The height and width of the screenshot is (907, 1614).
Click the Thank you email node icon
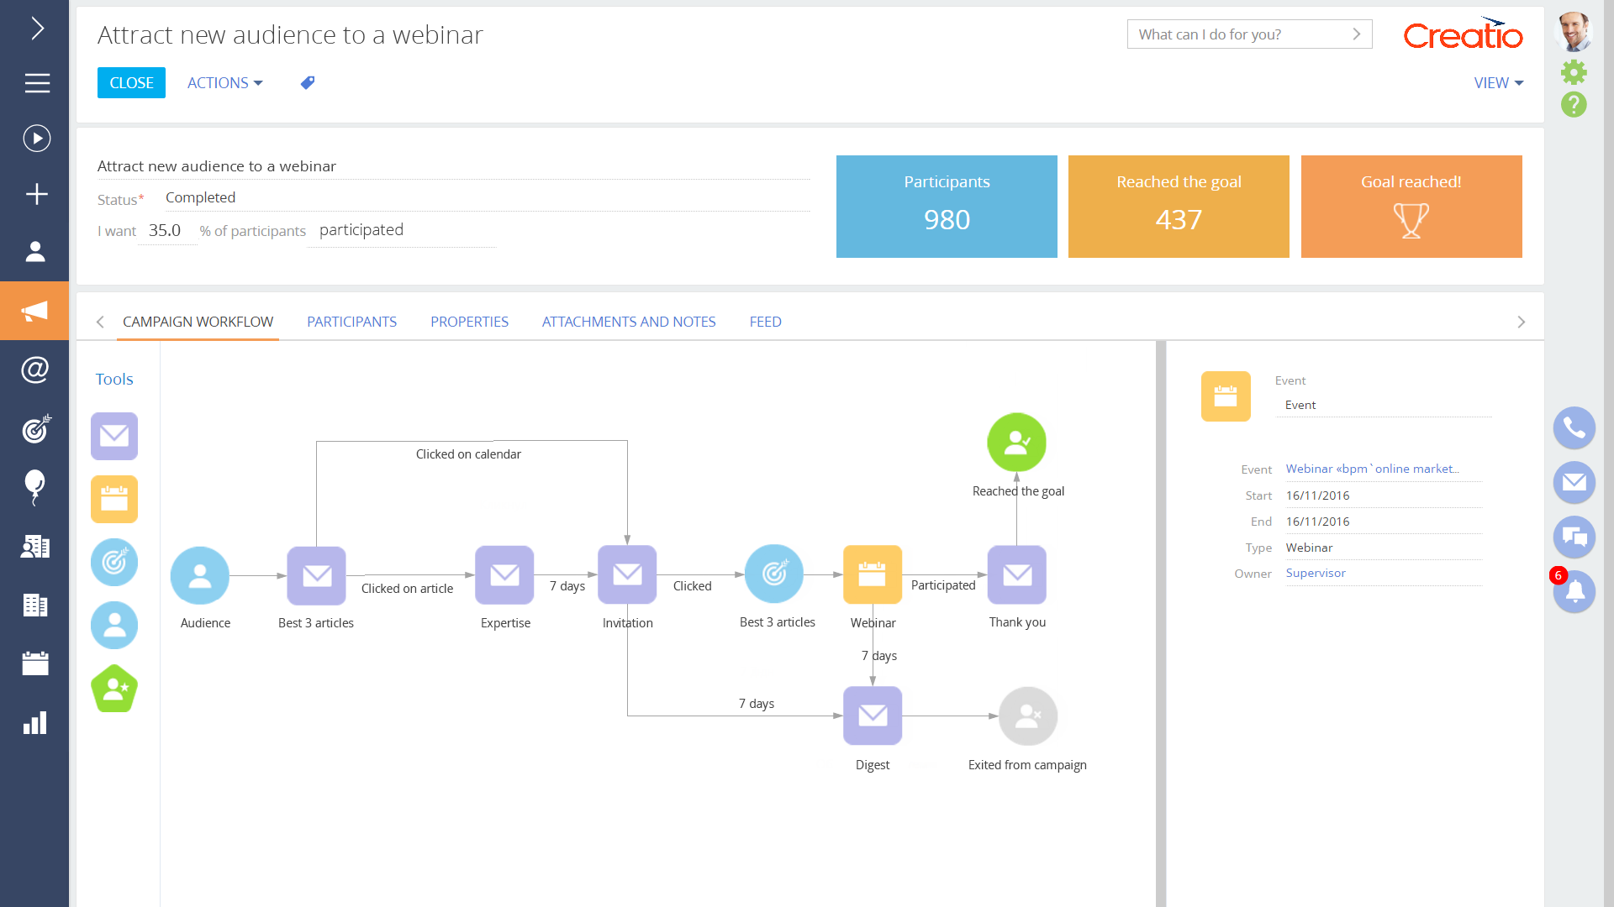tap(1016, 574)
